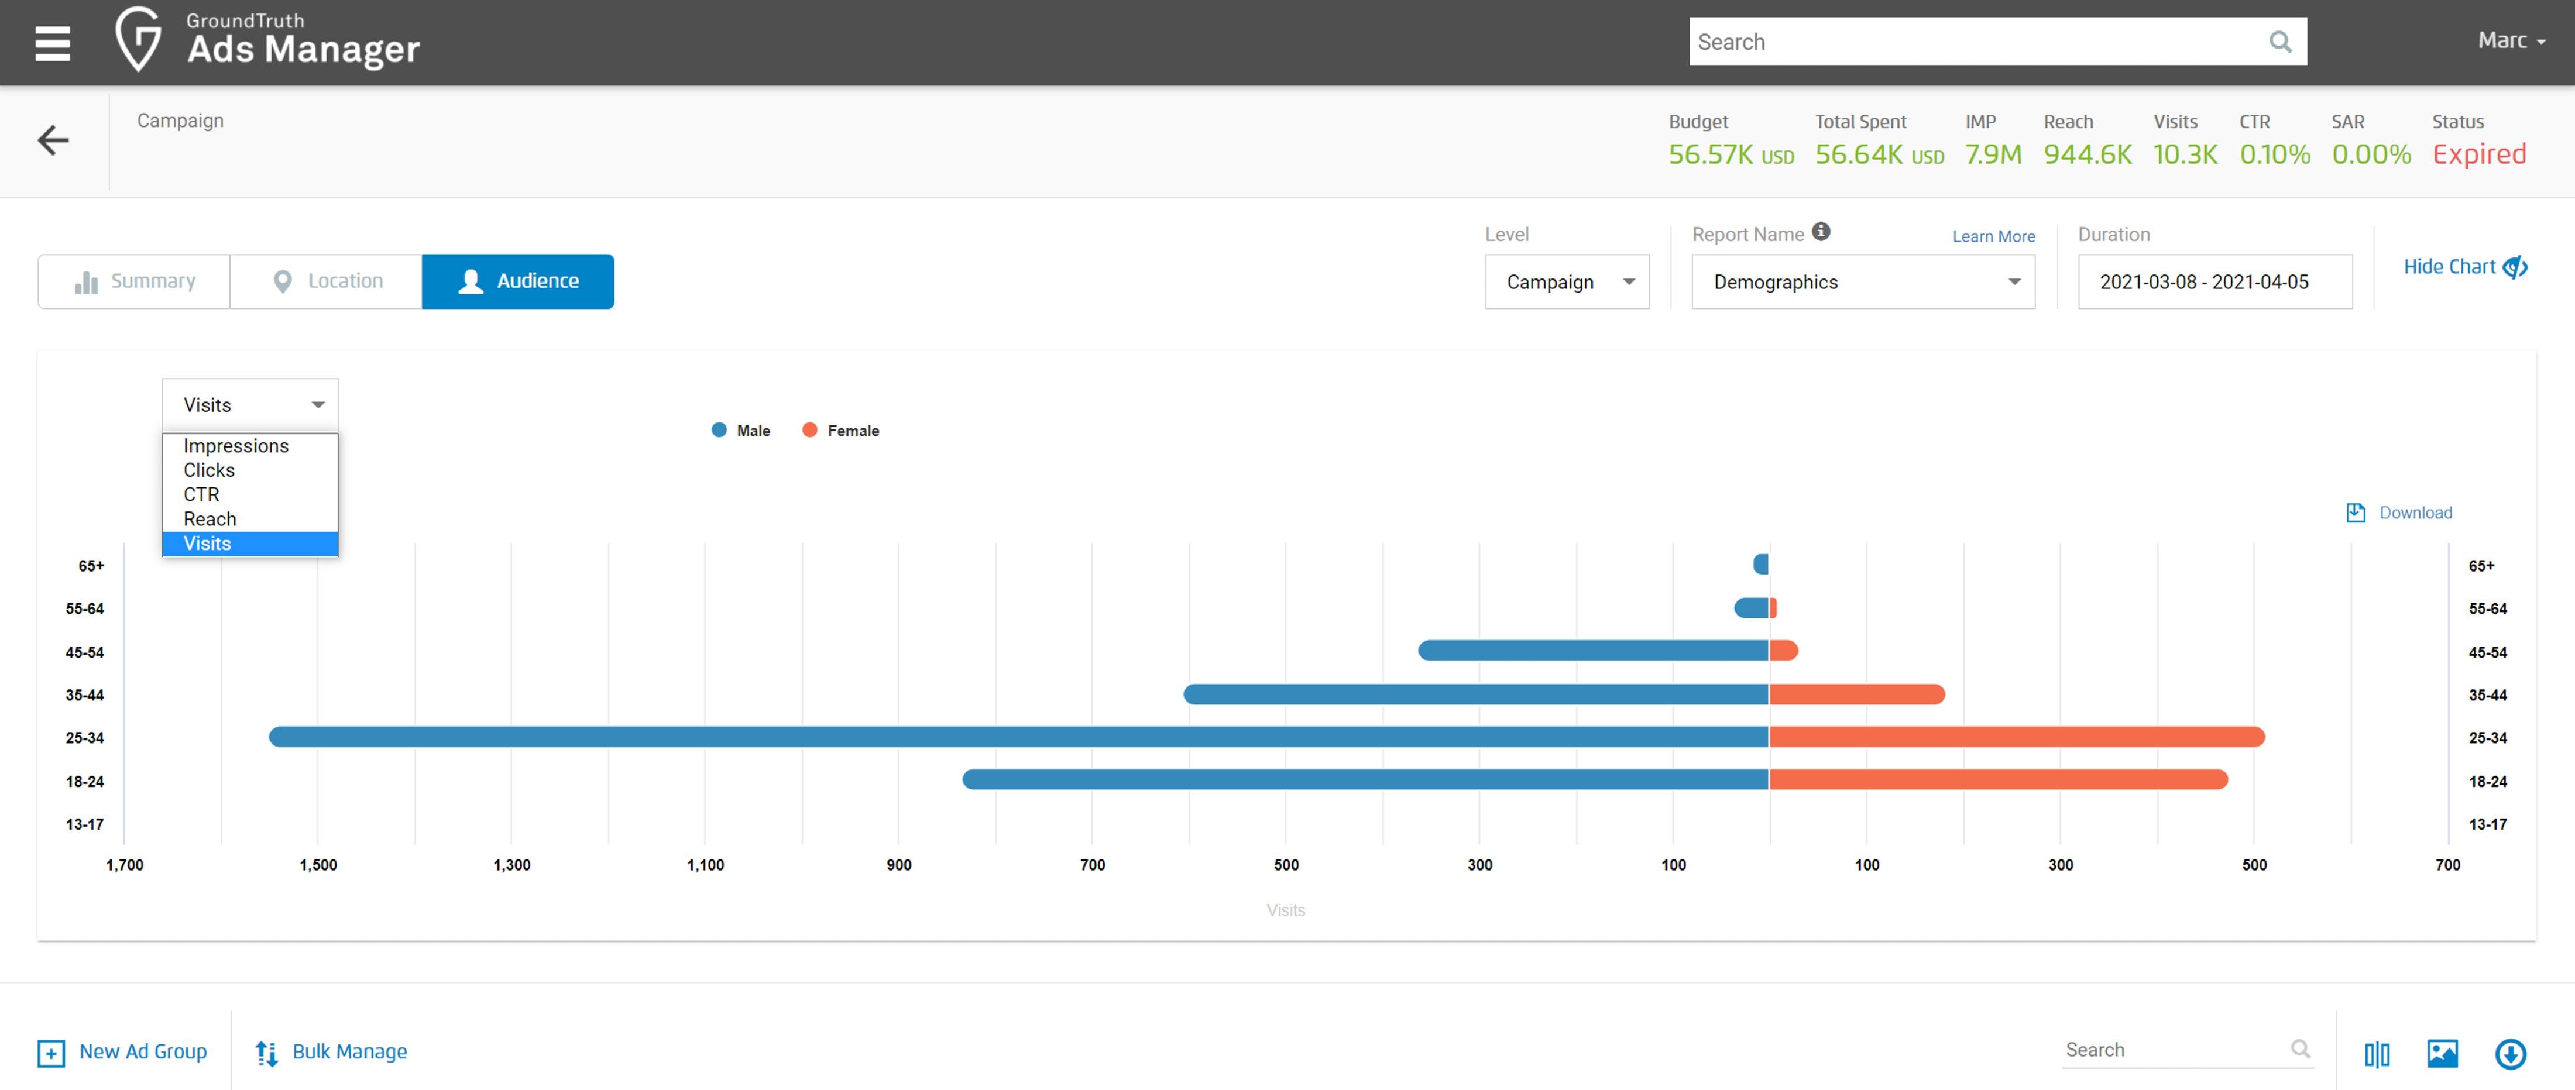The image size is (2575, 1090).
Task: Go back using the left arrow
Action: point(53,140)
